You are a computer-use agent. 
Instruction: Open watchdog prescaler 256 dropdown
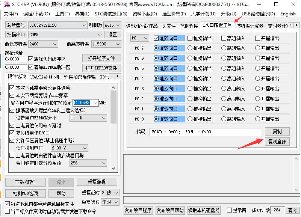pos(88,163)
